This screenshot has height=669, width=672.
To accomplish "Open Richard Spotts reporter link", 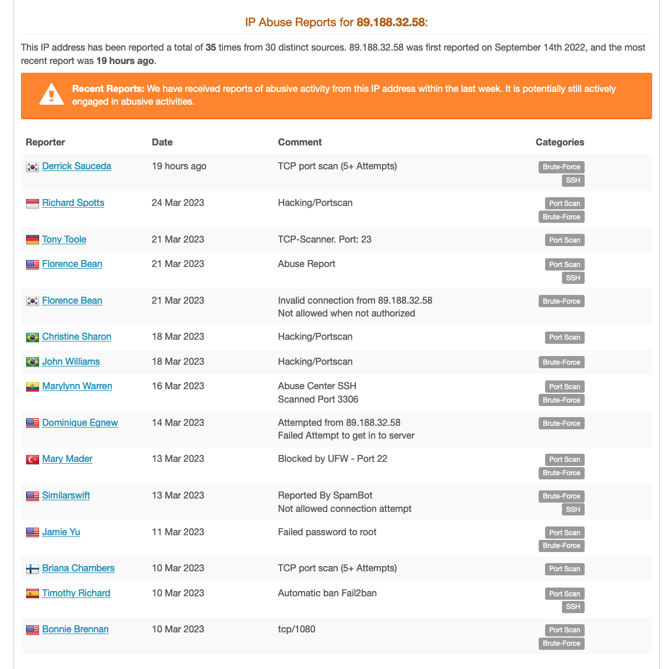I will (73, 203).
